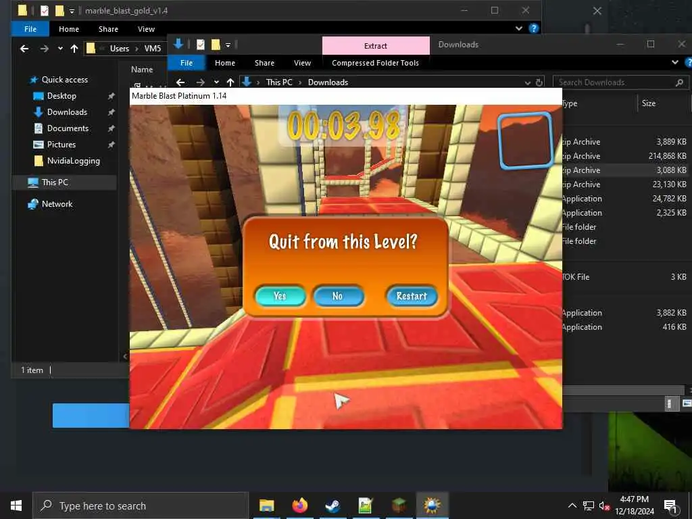Click Yes in the Quit dialog
This screenshot has width=692, height=519.
[x=280, y=296]
